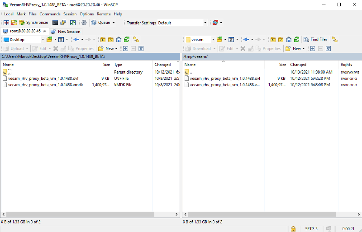Open the Mark menu
The width and height of the screenshot is (362, 232).
click(21, 14)
